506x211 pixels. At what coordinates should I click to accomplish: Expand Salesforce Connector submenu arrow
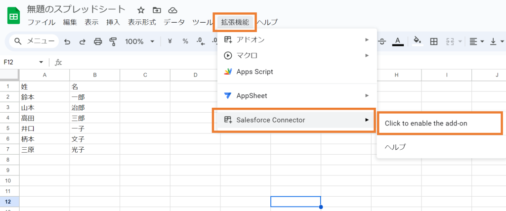[367, 120]
